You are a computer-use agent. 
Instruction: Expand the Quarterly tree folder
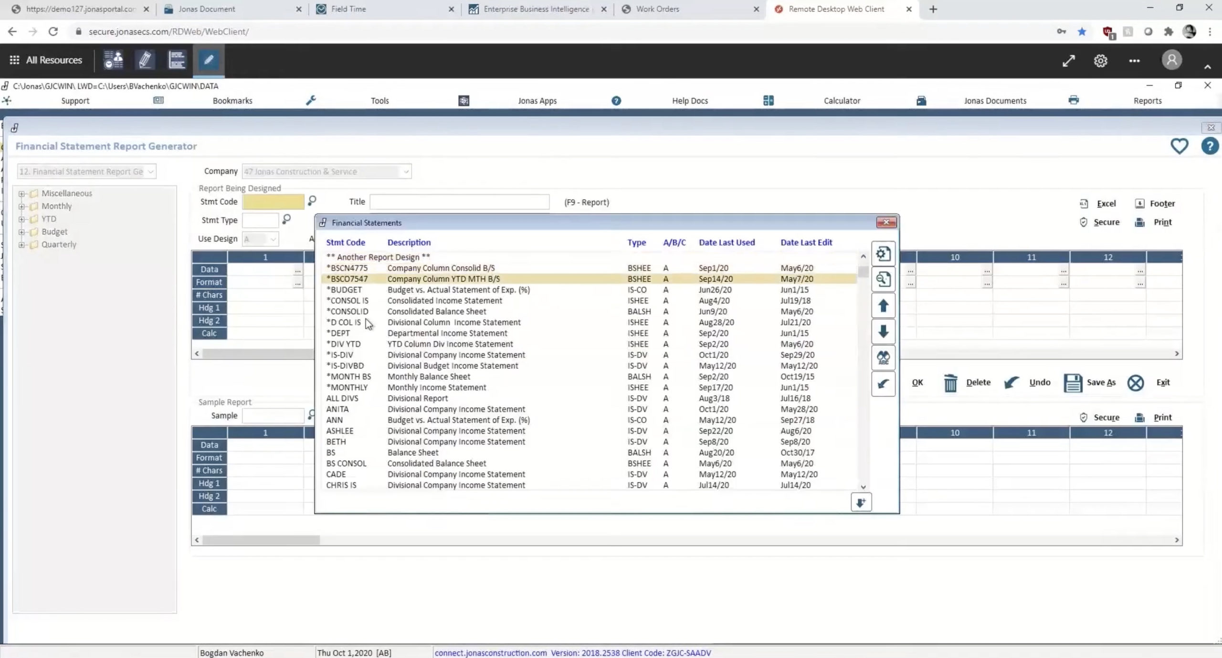pos(21,244)
